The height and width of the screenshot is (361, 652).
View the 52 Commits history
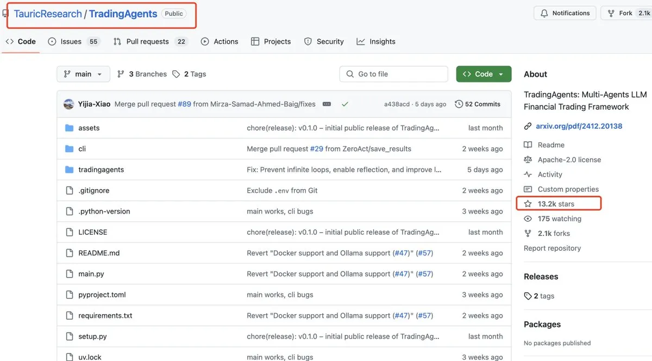point(478,104)
